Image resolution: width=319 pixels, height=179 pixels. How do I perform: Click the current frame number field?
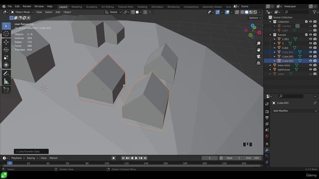209,158
